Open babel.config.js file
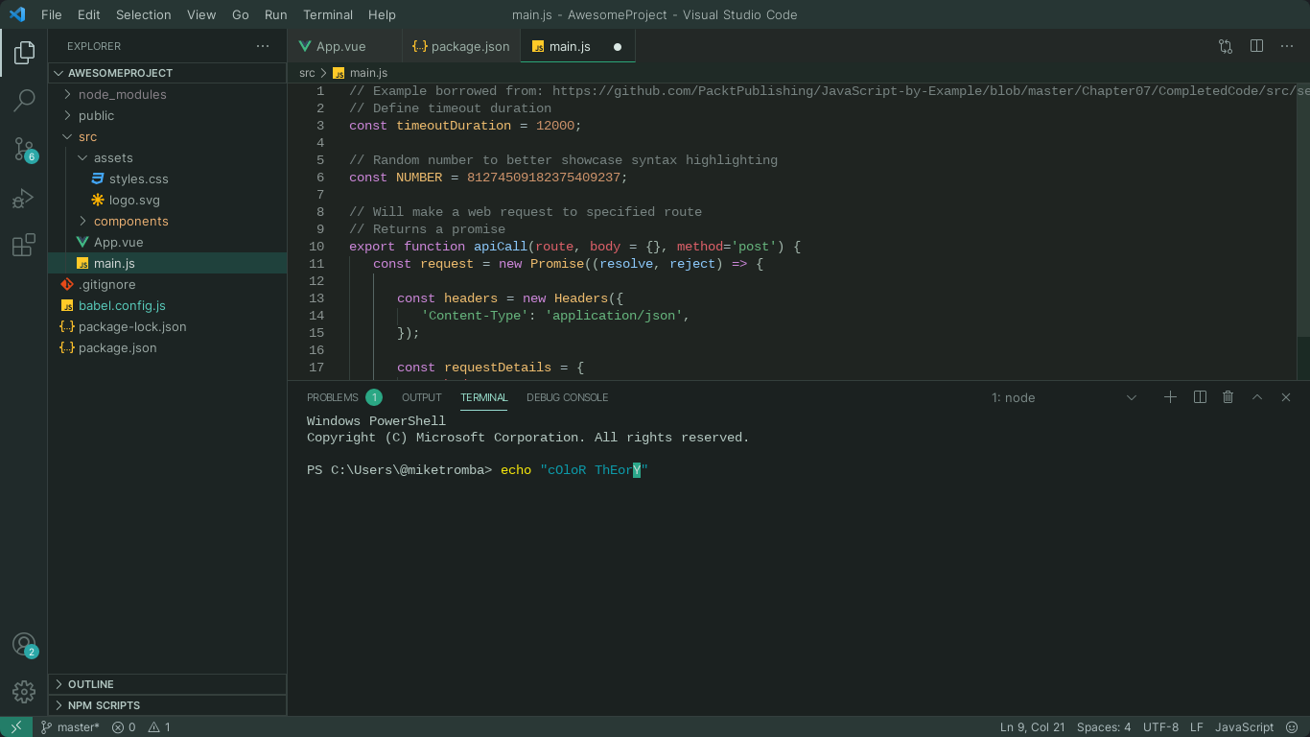The height and width of the screenshot is (737, 1310). coord(168,305)
